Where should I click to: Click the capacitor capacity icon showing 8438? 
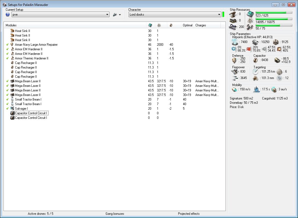tap(256, 60)
